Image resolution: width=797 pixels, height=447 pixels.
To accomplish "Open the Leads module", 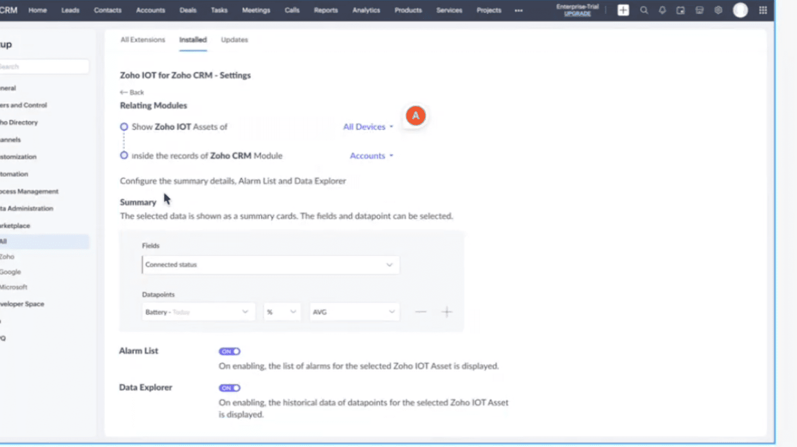I will 70,10.
